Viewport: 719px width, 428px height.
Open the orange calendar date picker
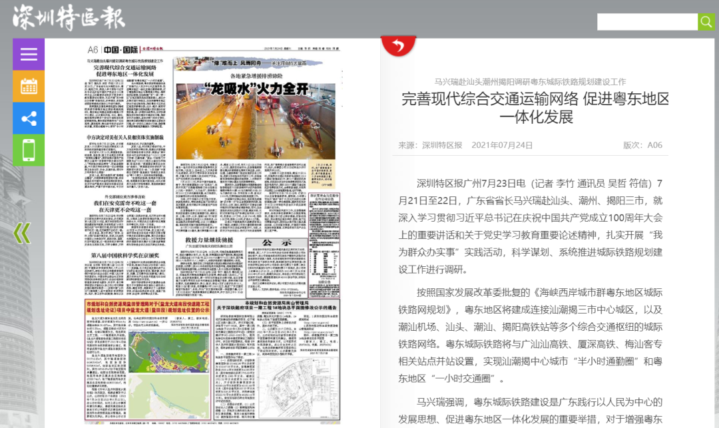[x=29, y=86]
